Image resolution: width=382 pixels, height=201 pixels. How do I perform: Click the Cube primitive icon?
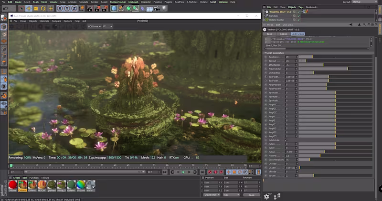(x=115, y=8)
